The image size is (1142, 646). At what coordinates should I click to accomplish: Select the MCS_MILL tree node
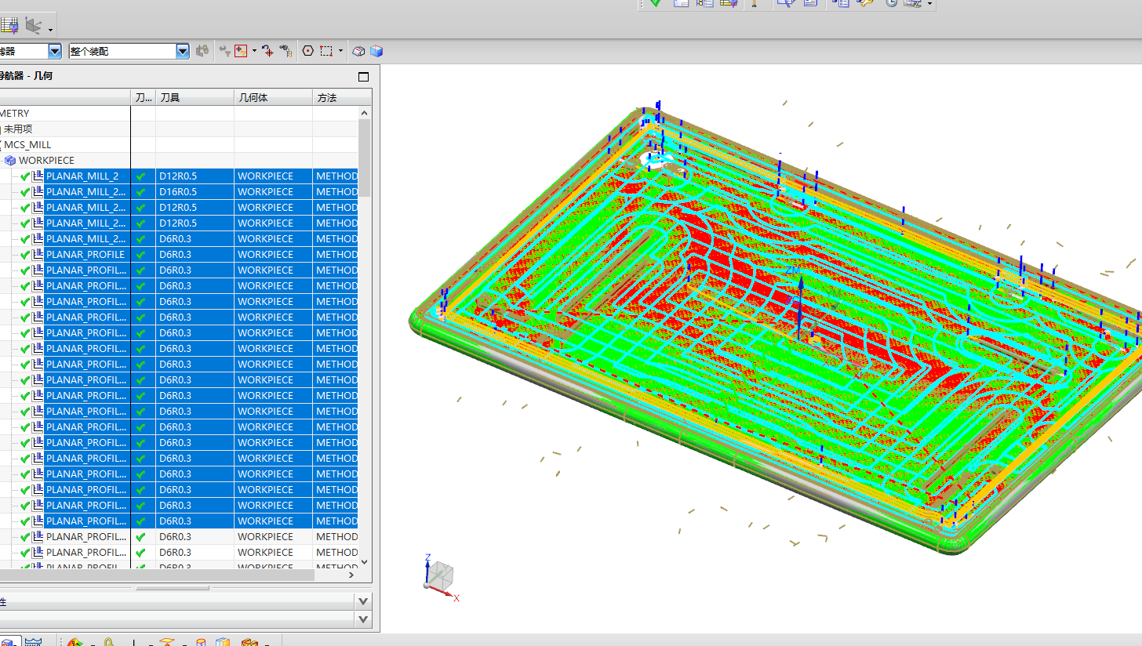[x=27, y=145]
